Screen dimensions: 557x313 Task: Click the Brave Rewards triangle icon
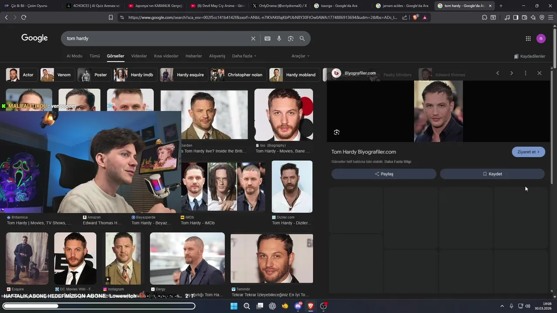[425, 17]
